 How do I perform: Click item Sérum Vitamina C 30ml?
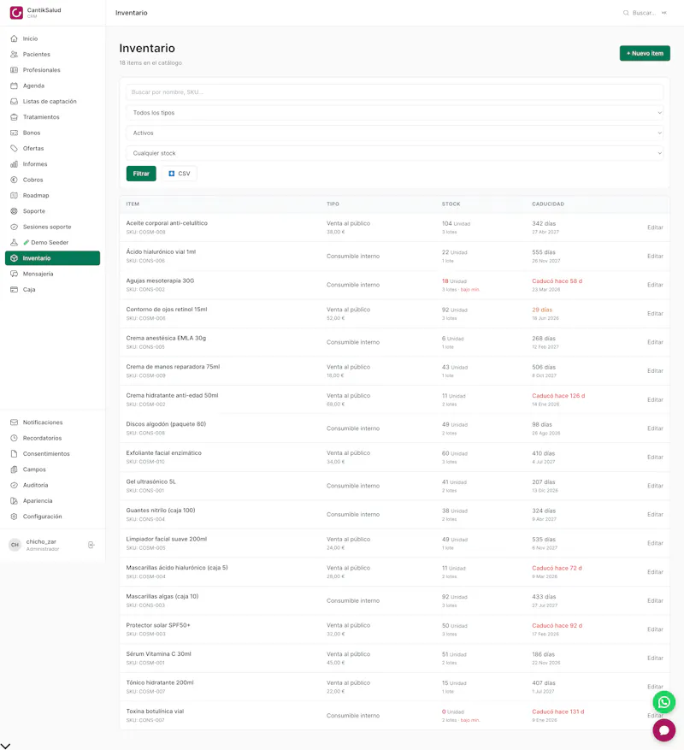[x=158, y=654]
